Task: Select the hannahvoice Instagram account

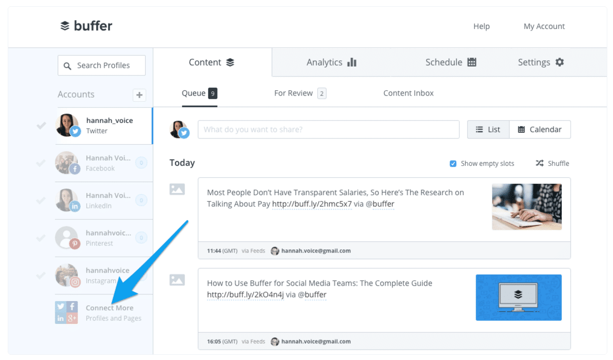Action: point(103,275)
